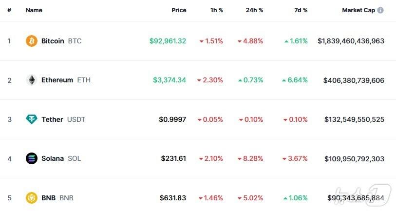
Task: Open the Bitcoin coin page link
Action: 53,41
